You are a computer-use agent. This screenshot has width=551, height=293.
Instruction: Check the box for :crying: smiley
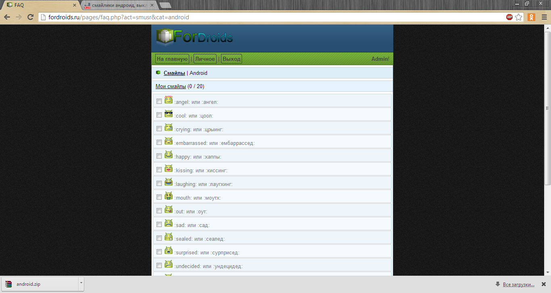[x=159, y=129]
